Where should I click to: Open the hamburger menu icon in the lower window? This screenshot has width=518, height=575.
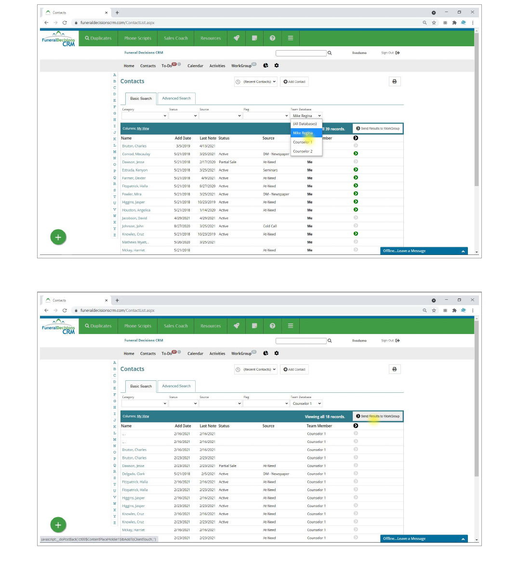[291, 326]
